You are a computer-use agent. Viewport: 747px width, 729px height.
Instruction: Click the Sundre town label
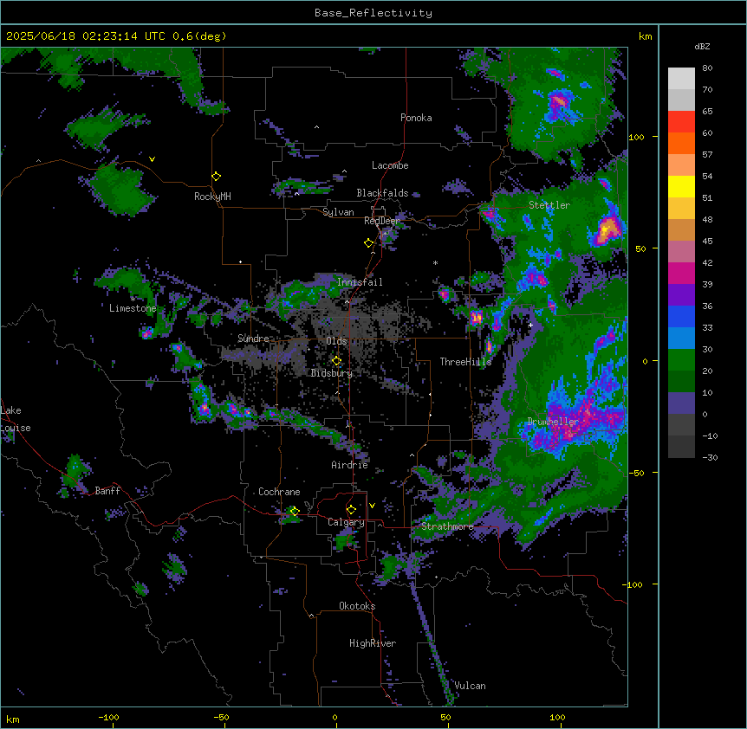[x=253, y=339]
